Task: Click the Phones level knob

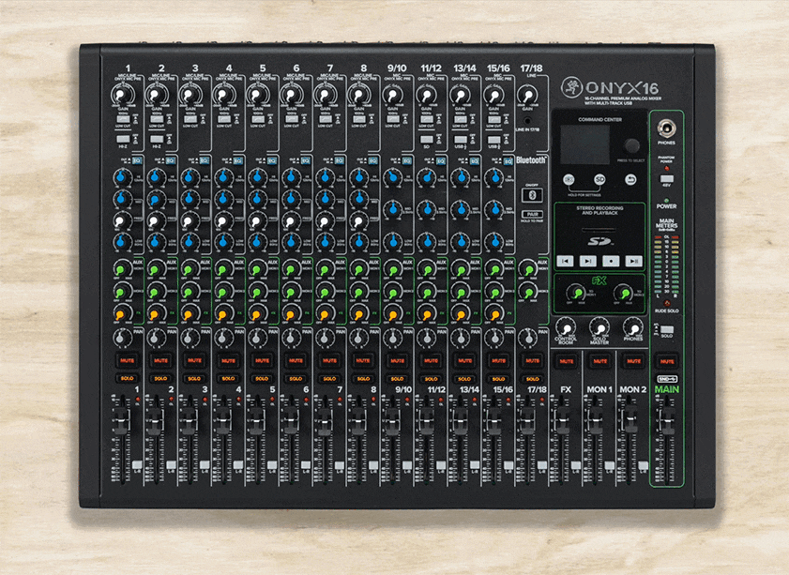Action: pyautogui.click(x=633, y=328)
